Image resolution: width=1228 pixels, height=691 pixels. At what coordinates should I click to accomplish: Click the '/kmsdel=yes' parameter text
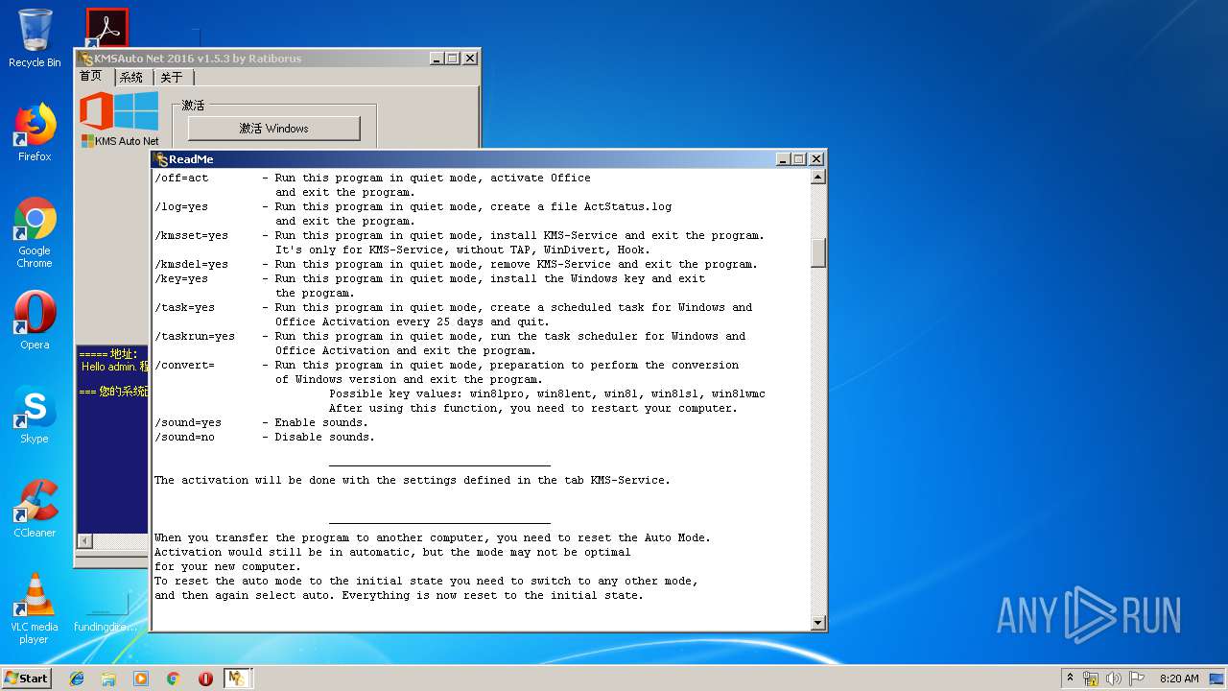point(192,265)
